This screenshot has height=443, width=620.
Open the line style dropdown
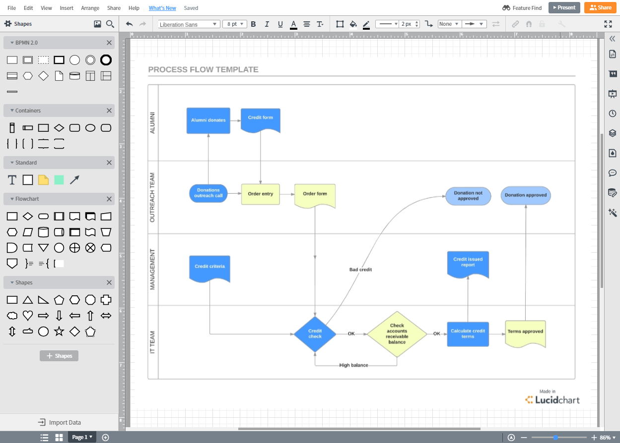pos(387,24)
